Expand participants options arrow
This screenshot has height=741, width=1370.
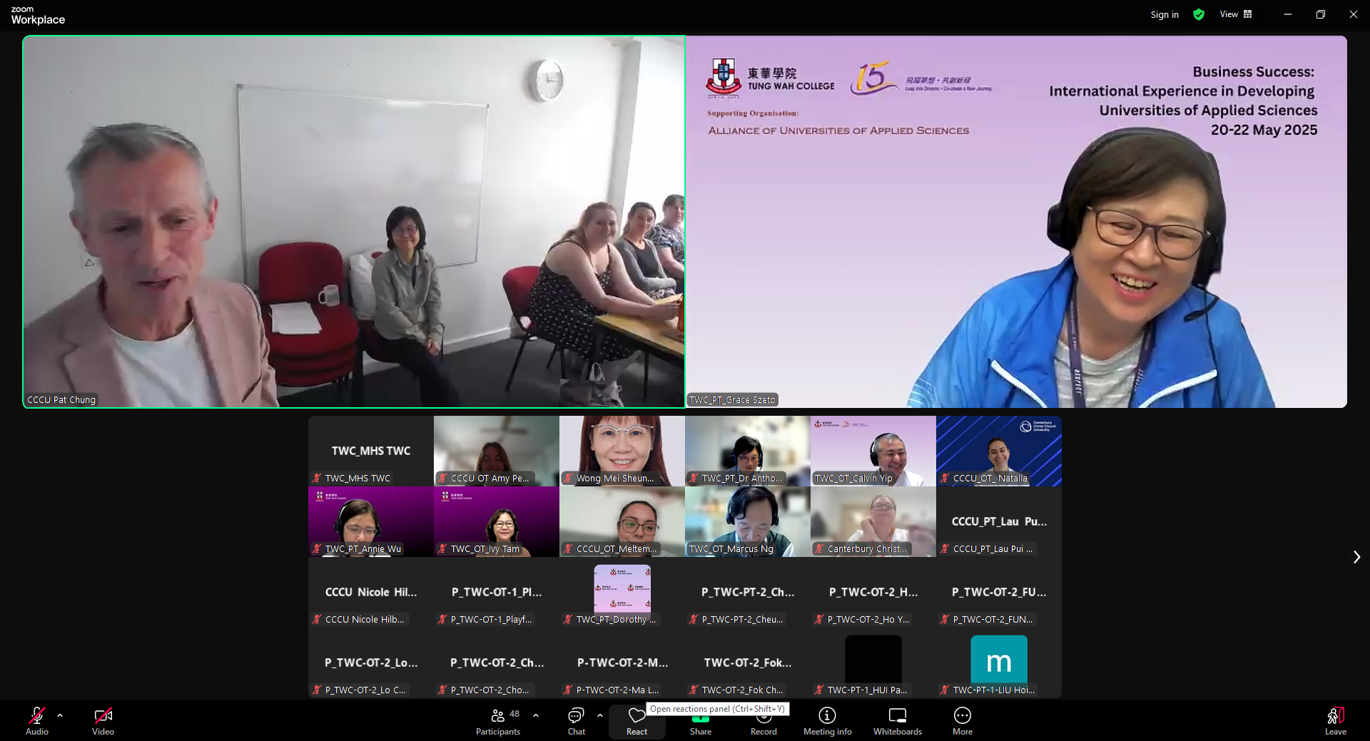pos(536,715)
